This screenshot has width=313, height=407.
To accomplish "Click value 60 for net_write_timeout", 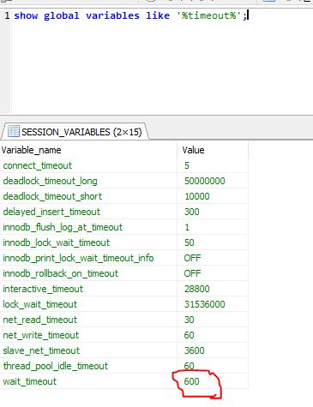I will pyautogui.click(x=213, y=335).
